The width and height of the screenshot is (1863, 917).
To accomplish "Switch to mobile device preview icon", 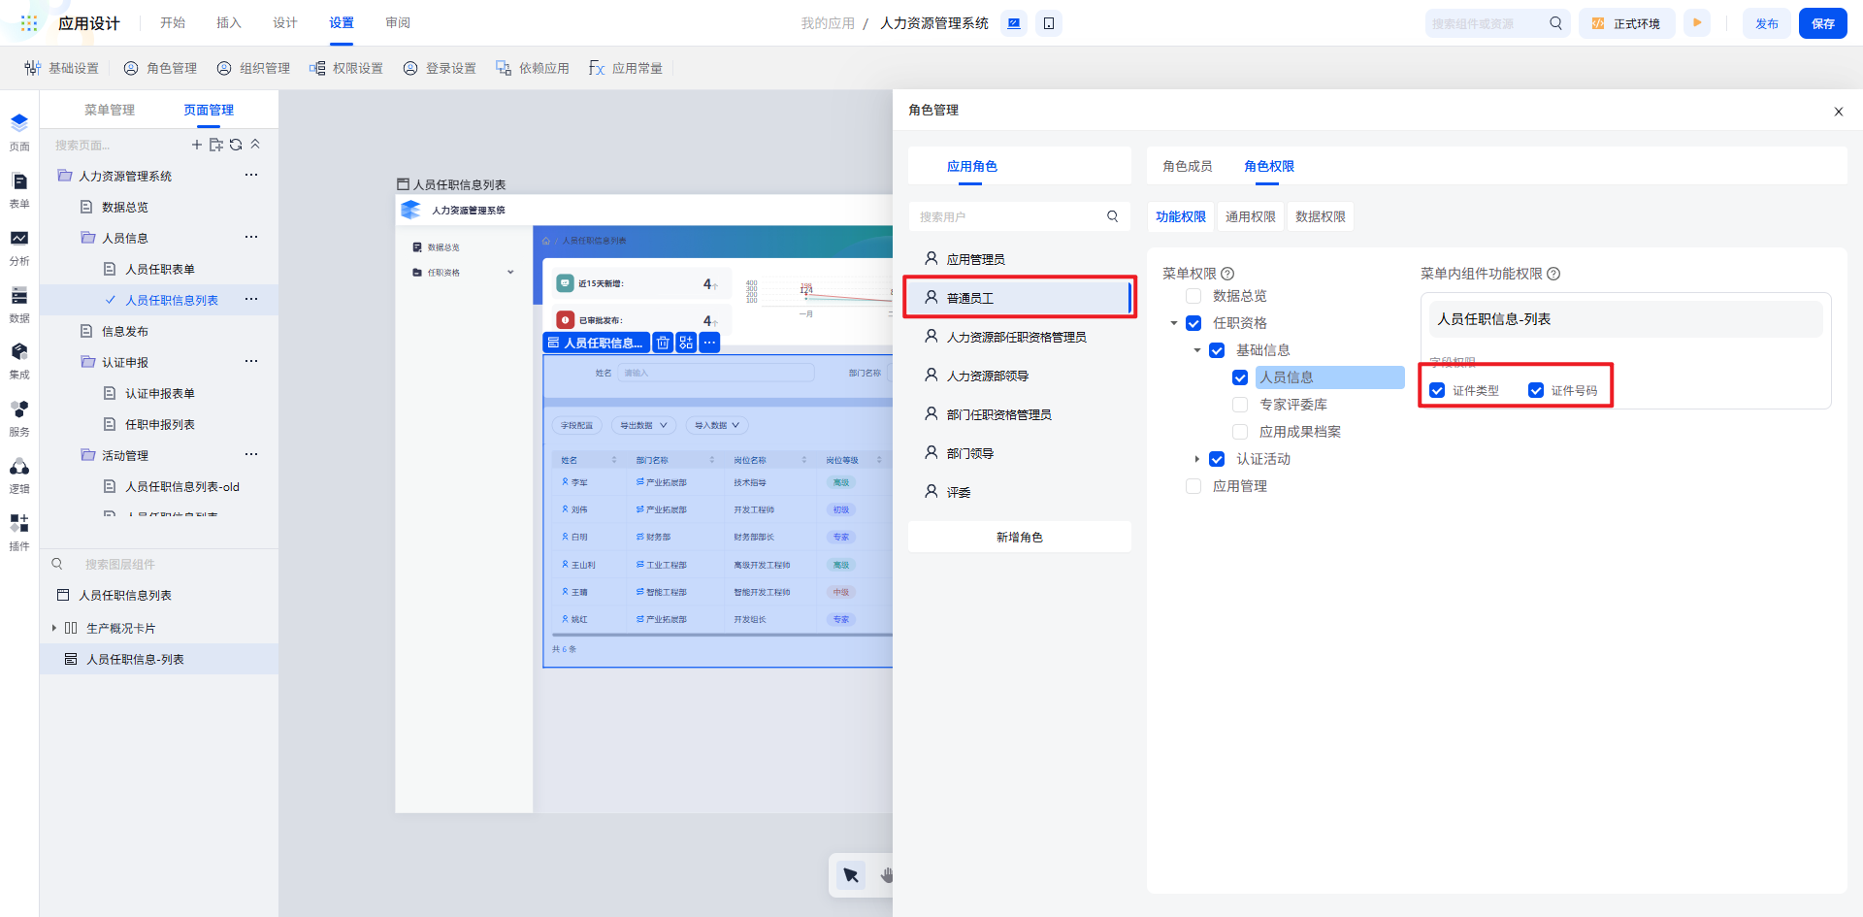I will [1049, 23].
